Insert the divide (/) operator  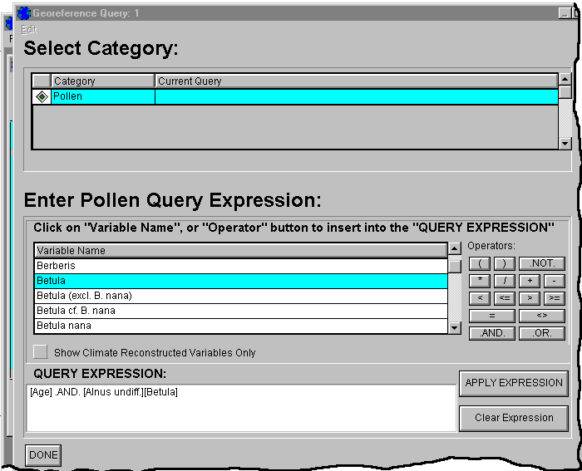point(504,281)
